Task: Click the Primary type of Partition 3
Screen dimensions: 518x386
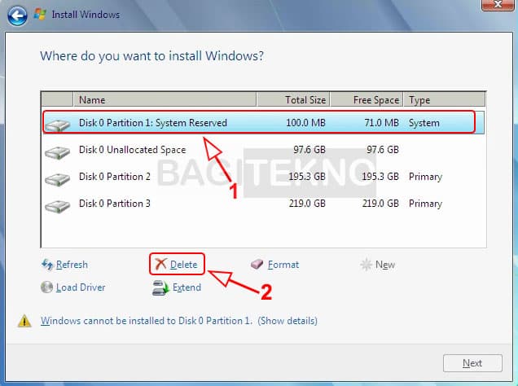Action: click(x=425, y=204)
